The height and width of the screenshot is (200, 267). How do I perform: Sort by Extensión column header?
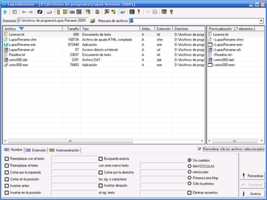[164, 29]
